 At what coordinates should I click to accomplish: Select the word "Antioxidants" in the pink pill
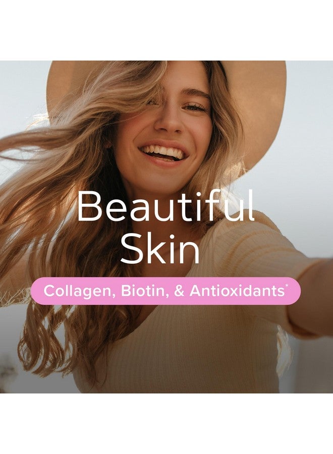[x=237, y=291]
